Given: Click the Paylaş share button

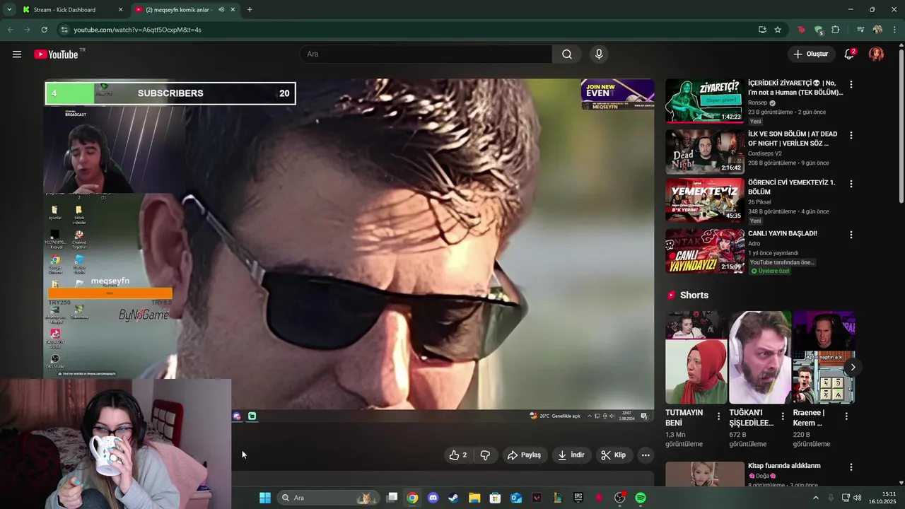Looking at the screenshot, I should (525, 455).
